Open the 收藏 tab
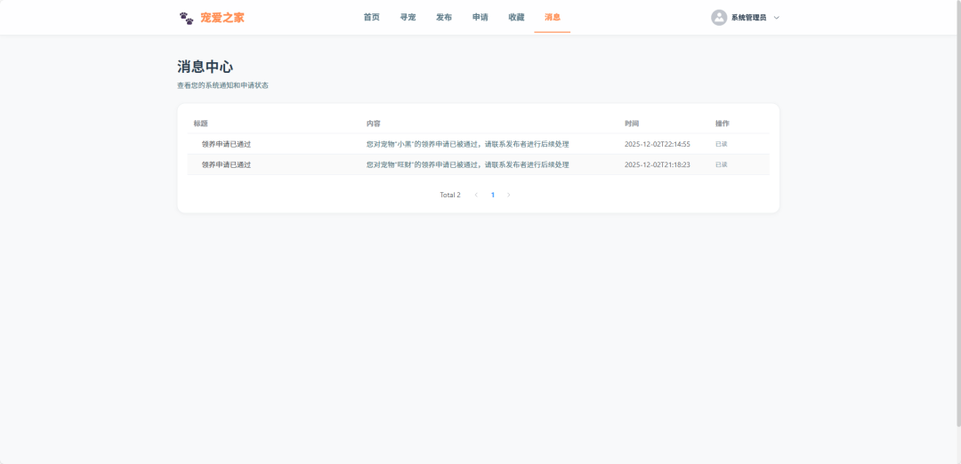Screen dimensions: 961x464 (x=516, y=17)
